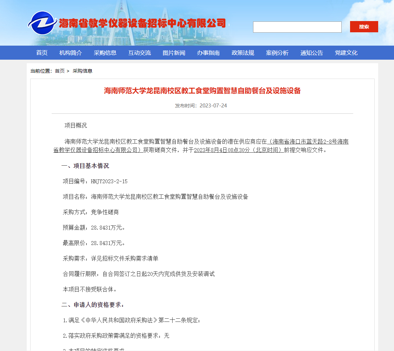The image size is (394, 351).
Task: Click requirement 1 about 政府采购法 第二十二条
Action: click(131, 320)
